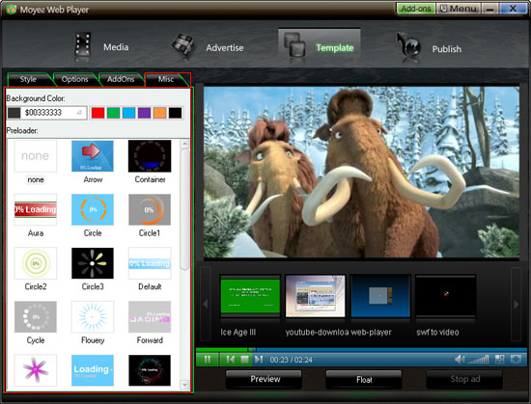Seek within the video progress bar
The image size is (531, 404).
(361, 350)
